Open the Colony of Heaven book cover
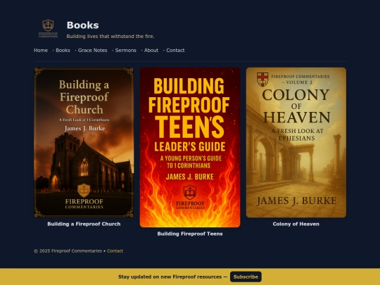The height and width of the screenshot is (285, 380). 296,142
